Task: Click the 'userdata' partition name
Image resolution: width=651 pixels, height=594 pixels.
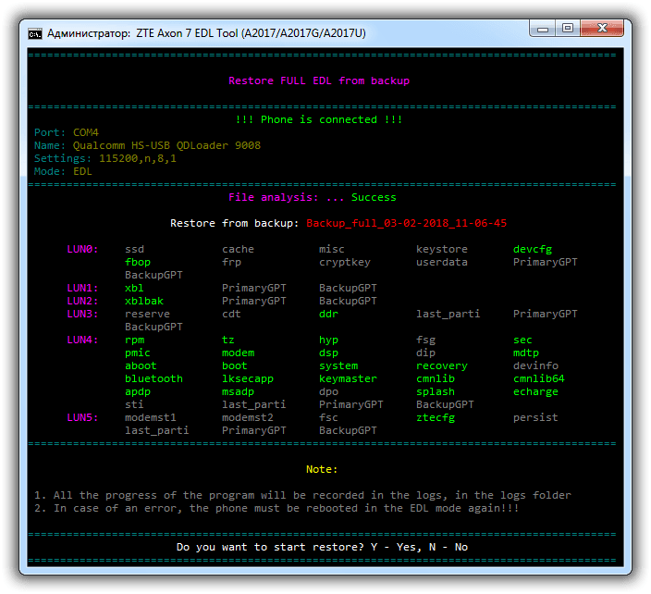Action: (x=442, y=262)
